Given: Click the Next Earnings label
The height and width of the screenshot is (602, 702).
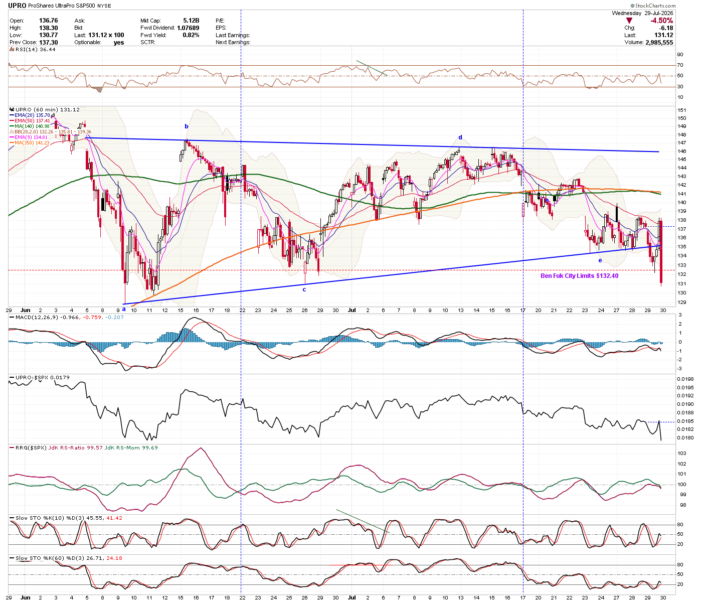Looking at the screenshot, I should pyautogui.click(x=233, y=43).
